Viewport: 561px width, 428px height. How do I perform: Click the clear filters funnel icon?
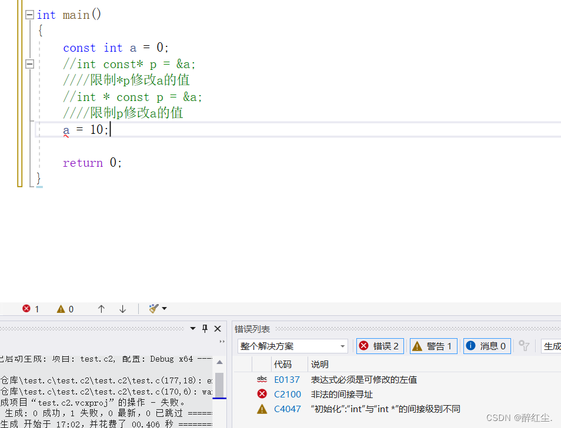click(x=524, y=345)
